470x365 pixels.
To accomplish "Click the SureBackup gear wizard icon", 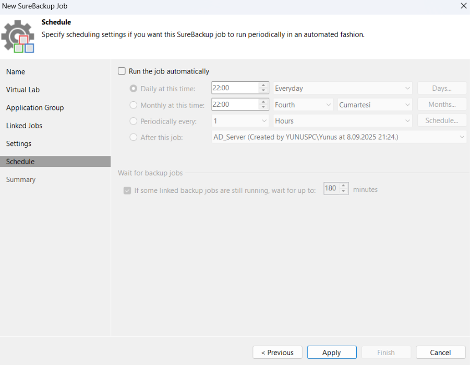I will pos(18,36).
